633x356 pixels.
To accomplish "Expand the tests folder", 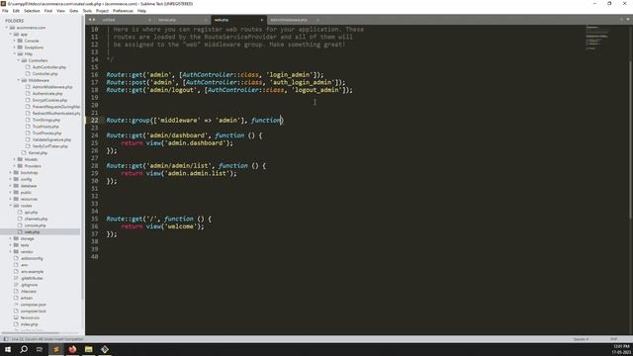I will click(x=11, y=245).
